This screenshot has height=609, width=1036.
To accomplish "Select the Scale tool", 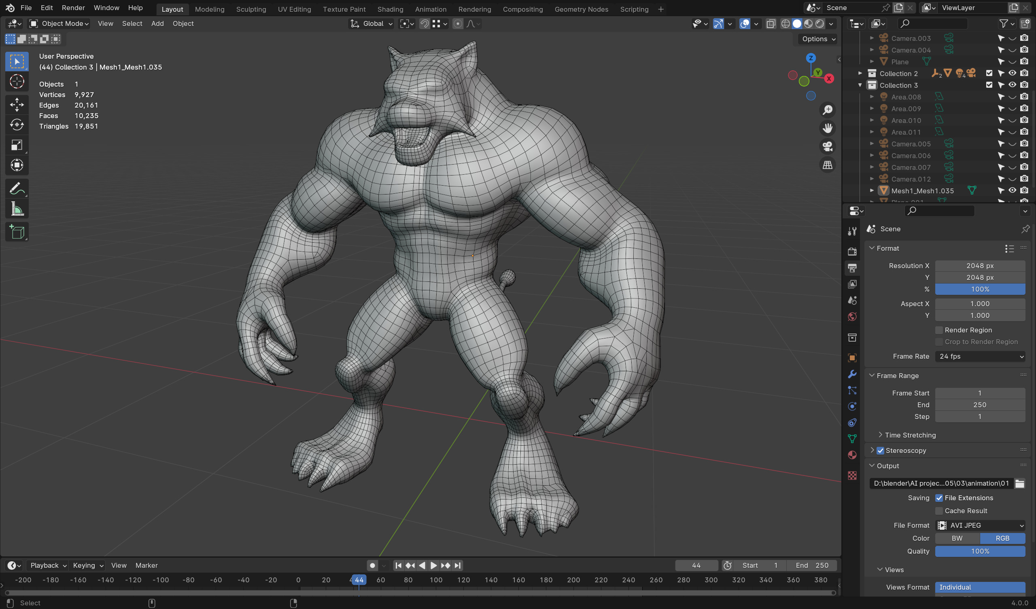I will (x=17, y=145).
